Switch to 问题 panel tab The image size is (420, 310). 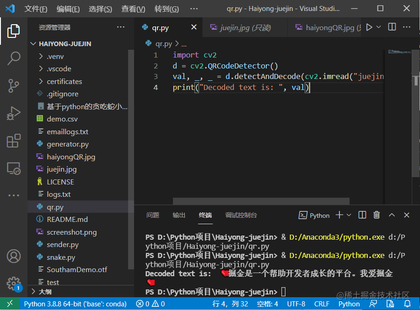point(153,215)
